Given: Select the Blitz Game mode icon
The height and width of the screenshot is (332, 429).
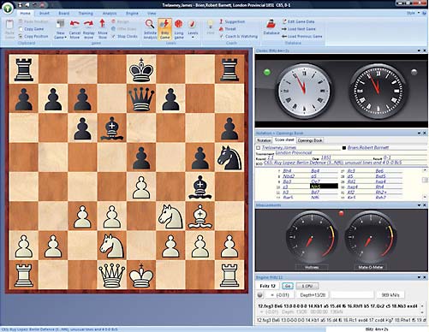Looking at the screenshot, I should [164, 29].
